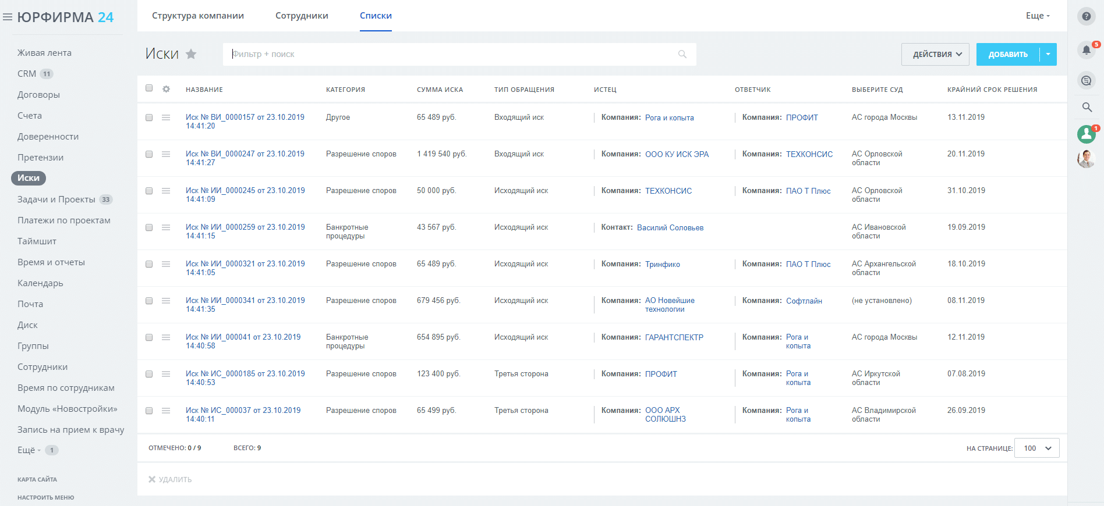Open CRM in sidebar
Viewport: 1104px width, 506px height.
point(27,74)
